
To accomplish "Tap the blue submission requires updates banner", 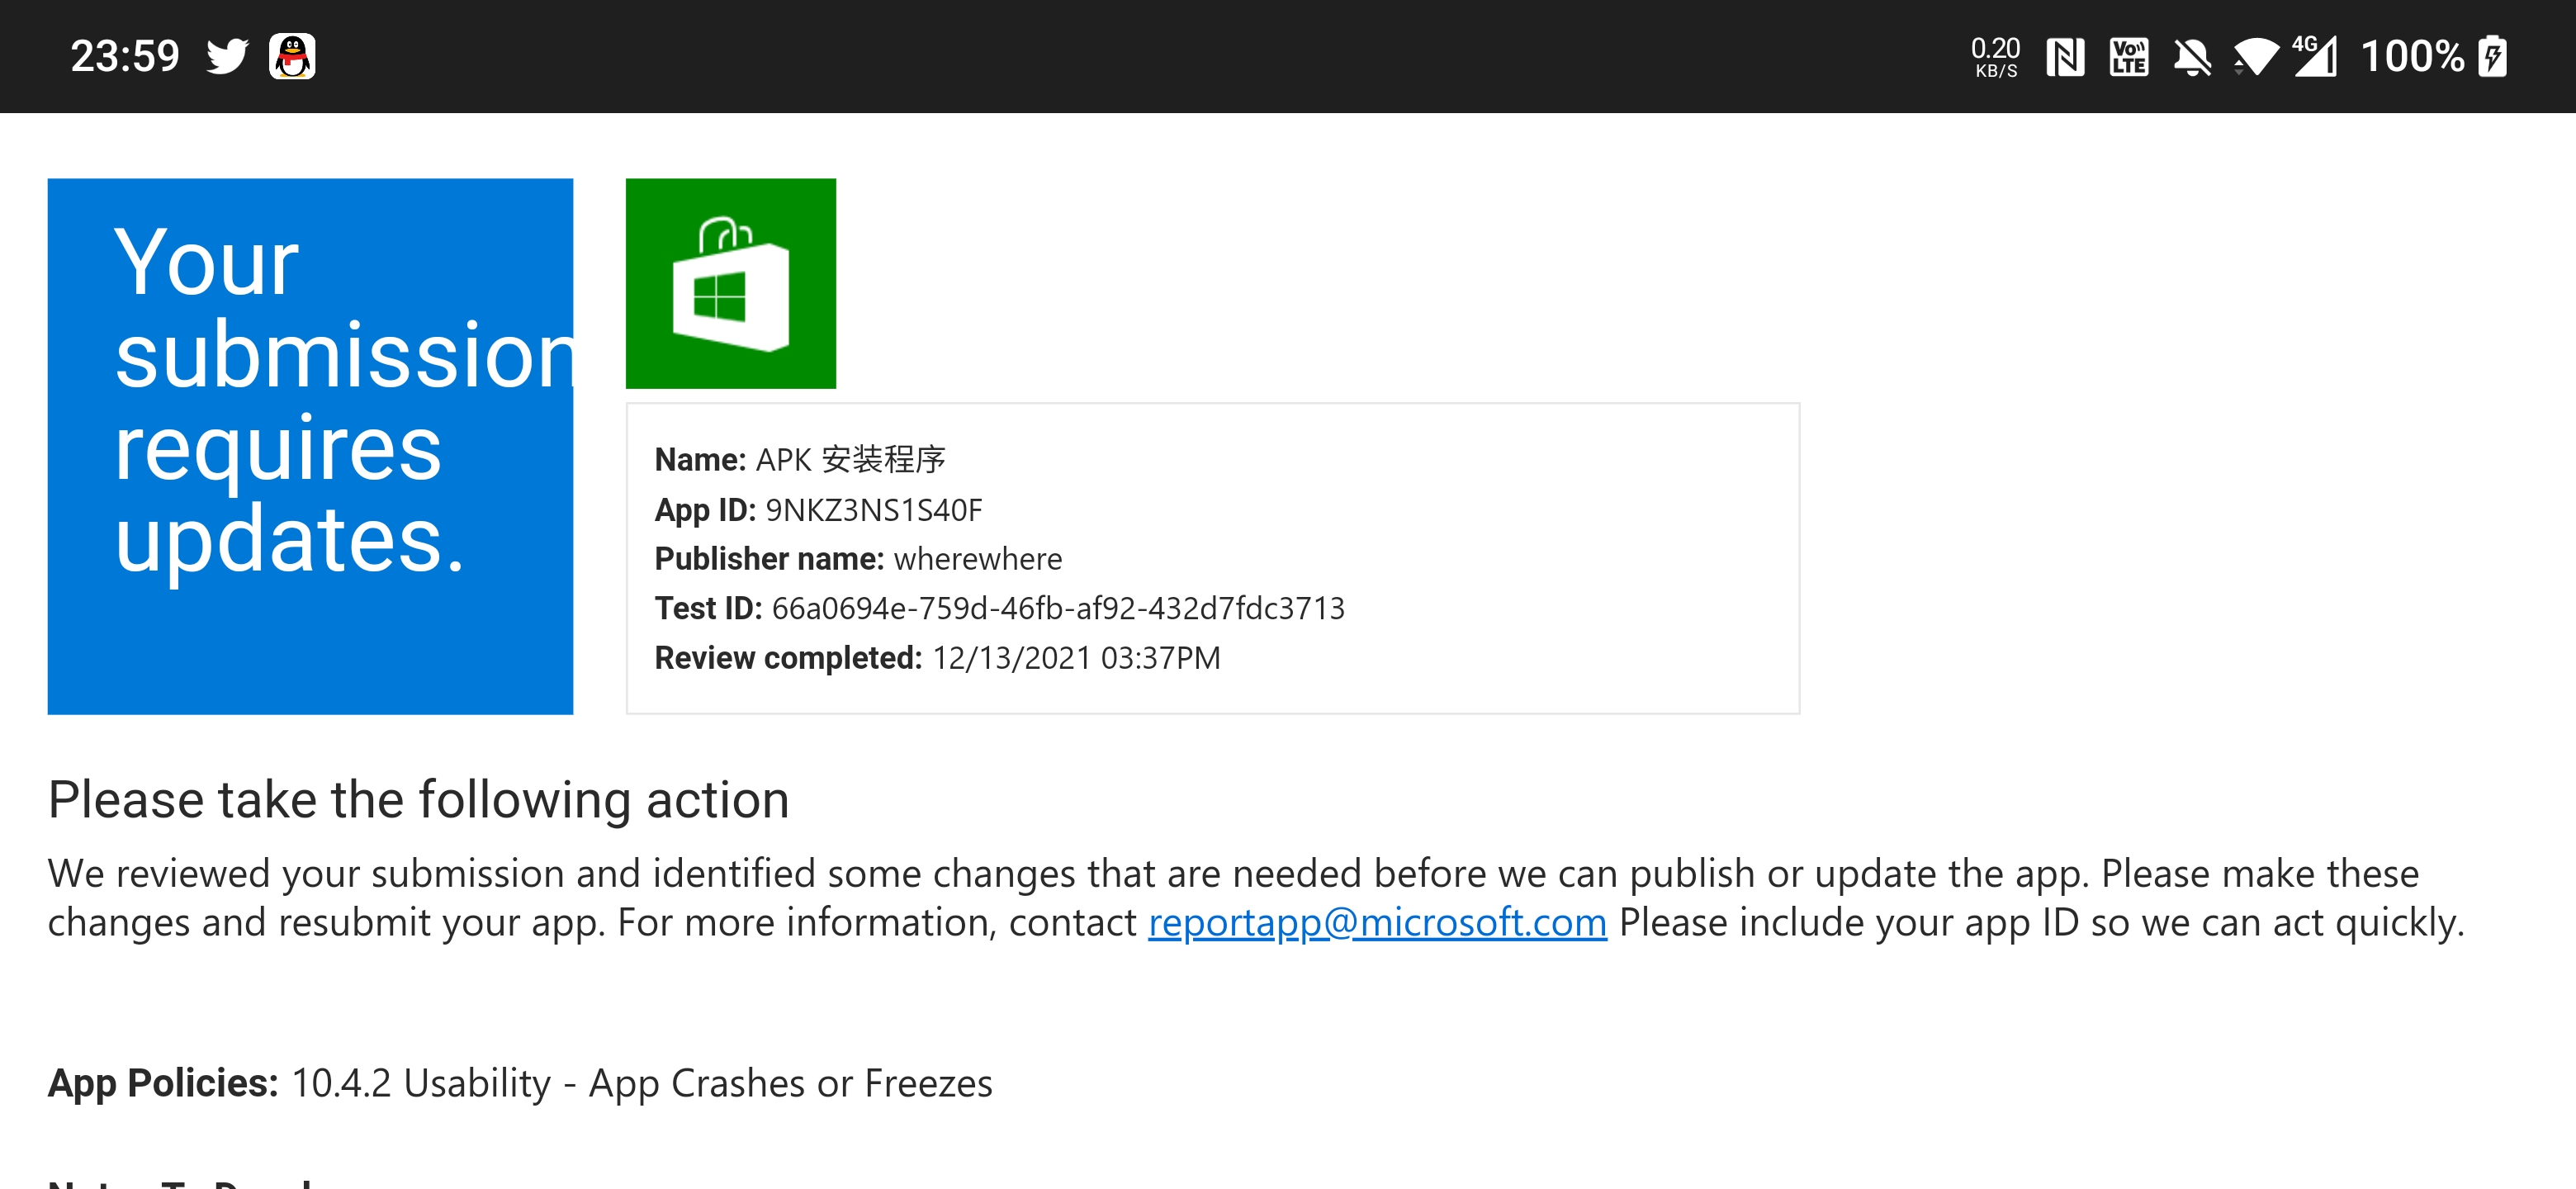I will (310, 446).
